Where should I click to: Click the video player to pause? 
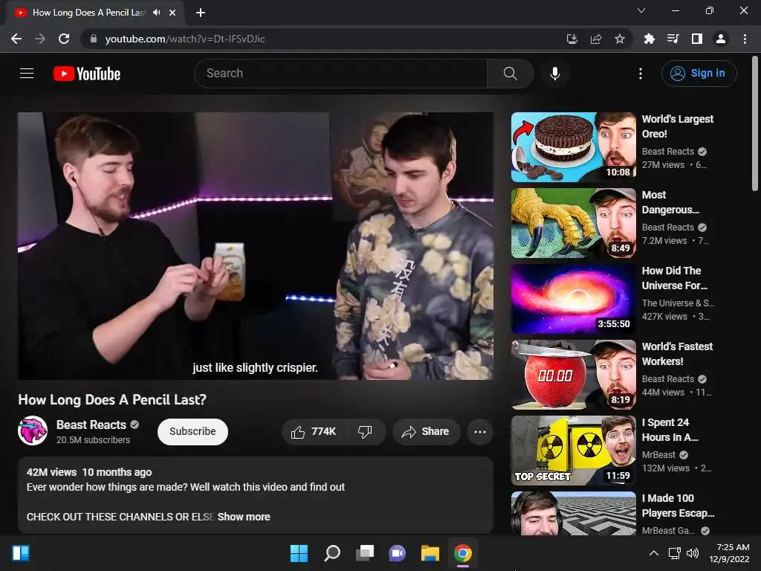click(256, 246)
